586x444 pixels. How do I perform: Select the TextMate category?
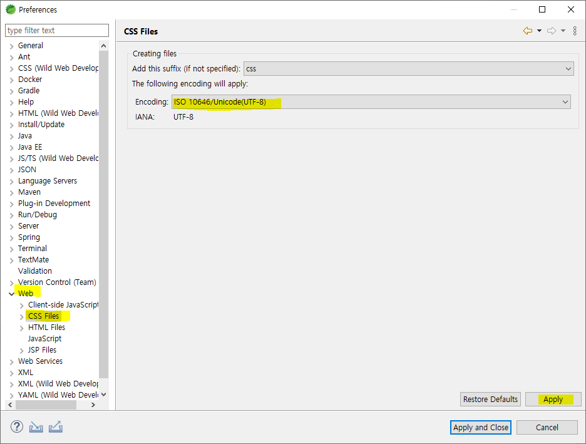point(33,259)
